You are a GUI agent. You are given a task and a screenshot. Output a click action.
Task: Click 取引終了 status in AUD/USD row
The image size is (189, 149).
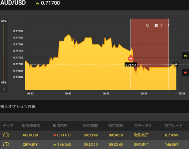[x=141, y=135]
